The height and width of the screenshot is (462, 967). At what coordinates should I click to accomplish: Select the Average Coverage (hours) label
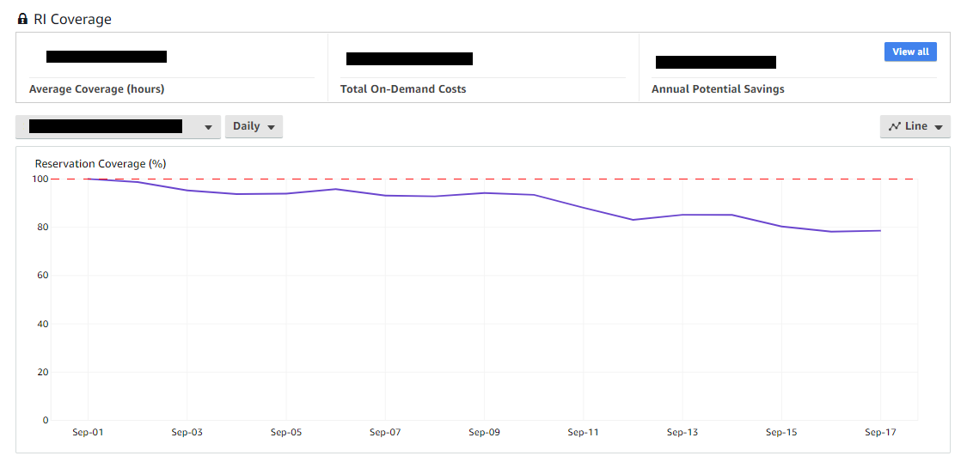coord(96,89)
